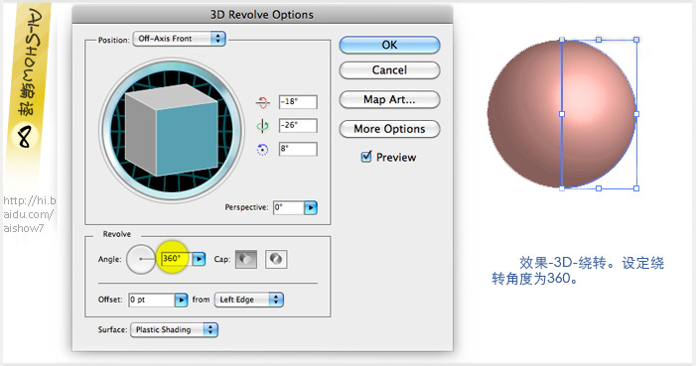This screenshot has height=366, width=696.
Task: Turn cap on for solid appearance
Action: pos(246,259)
